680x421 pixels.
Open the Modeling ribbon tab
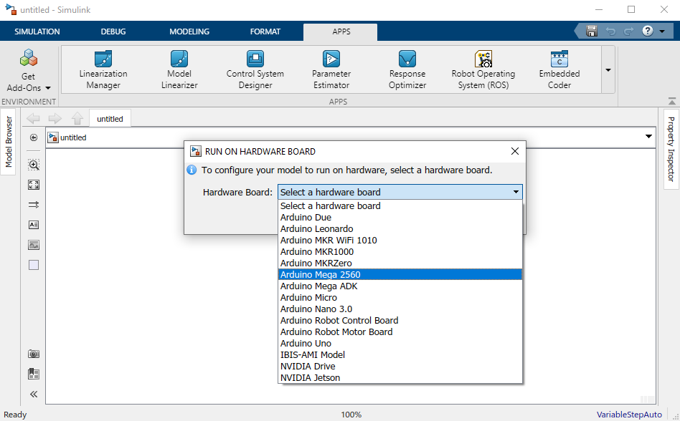189,32
